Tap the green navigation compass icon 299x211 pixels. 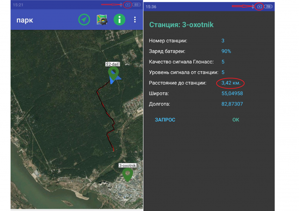coord(84,20)
